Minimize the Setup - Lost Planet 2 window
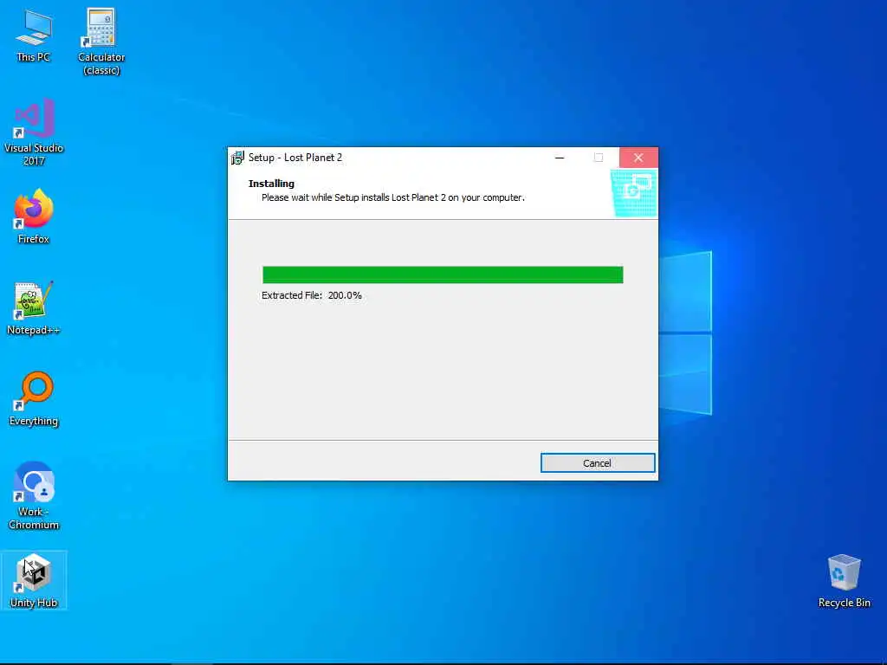Screen dimensions: 887x665 coord(560,158)
